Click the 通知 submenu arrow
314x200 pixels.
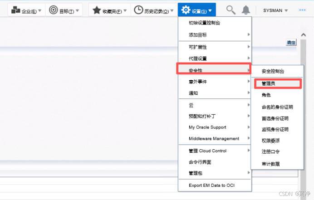[249, 93]
